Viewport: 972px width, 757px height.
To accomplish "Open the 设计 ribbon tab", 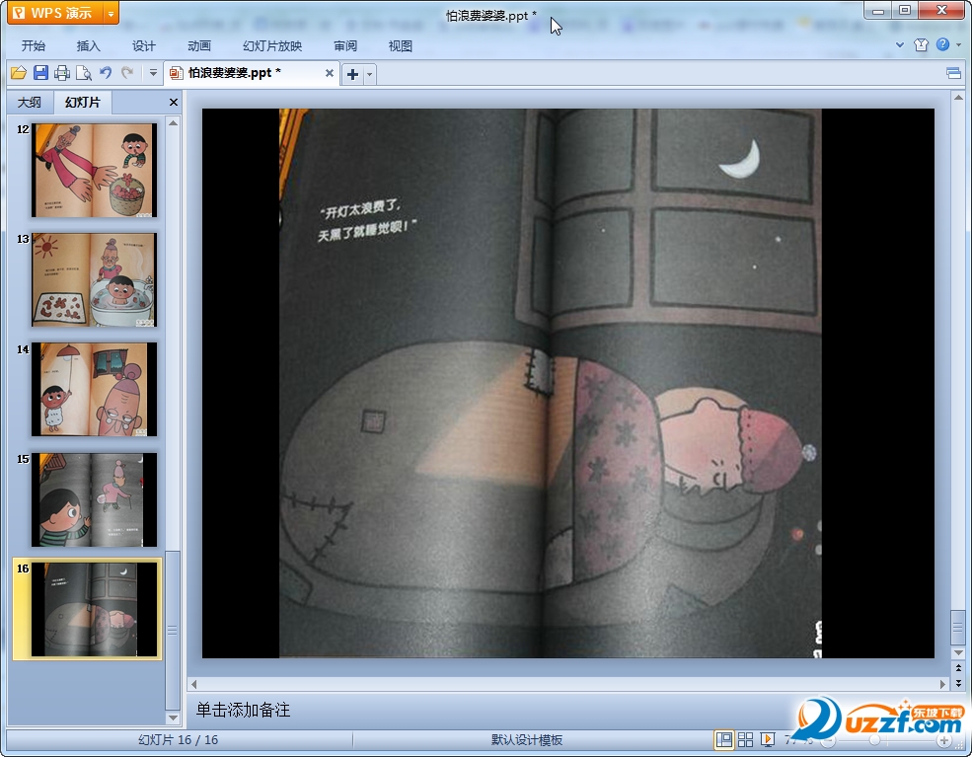I will [143, 45].
